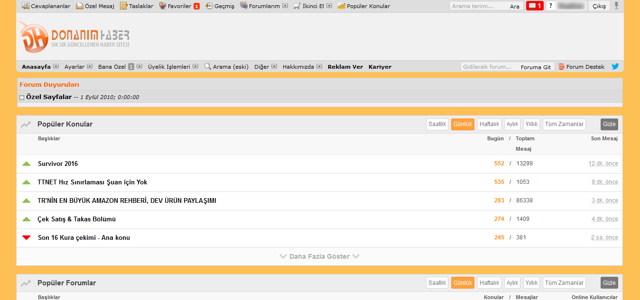This screenshot has width=640, height=300.
Task: Click green up arrow beside Survivor 2016
Action: tap(27, 164)
